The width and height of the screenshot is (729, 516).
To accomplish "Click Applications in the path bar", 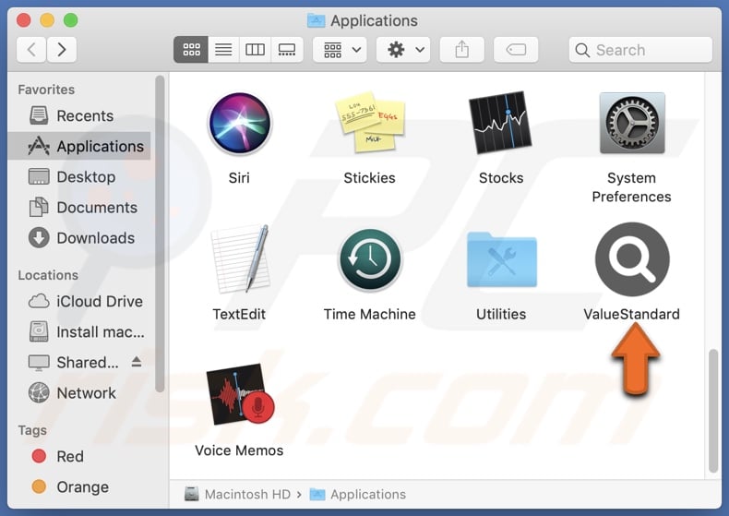I will pyautogui.click(x=357, y=494).
